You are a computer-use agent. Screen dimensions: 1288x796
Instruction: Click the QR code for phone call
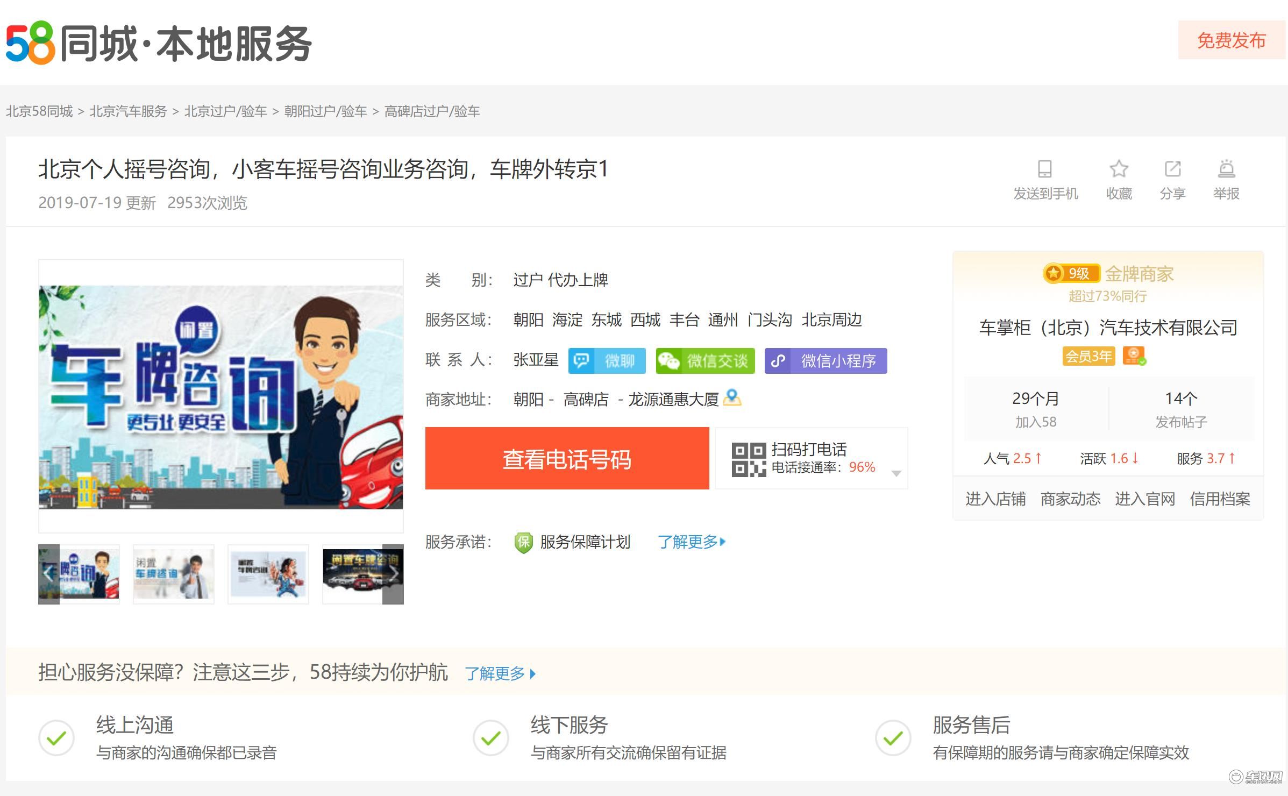pyautogui.click(x=748, y=459)
